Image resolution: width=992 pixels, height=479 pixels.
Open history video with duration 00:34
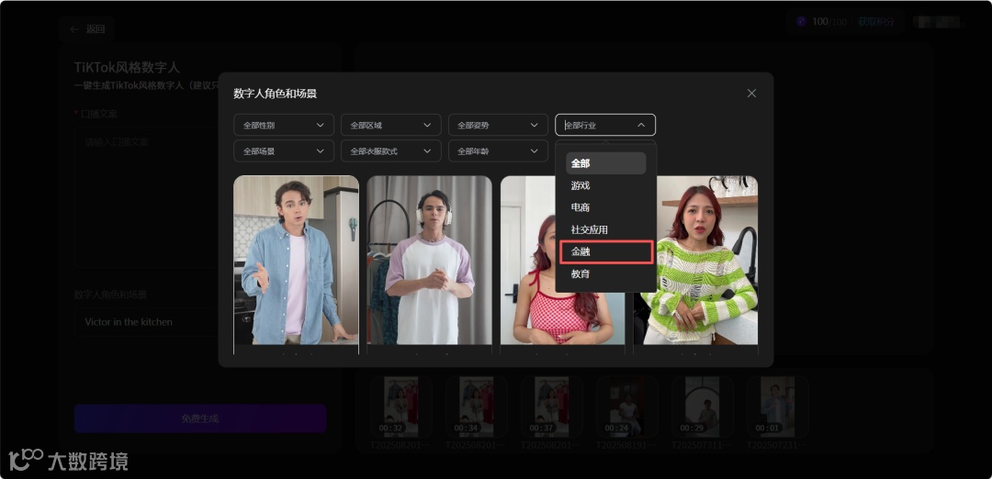click(476, 407)
